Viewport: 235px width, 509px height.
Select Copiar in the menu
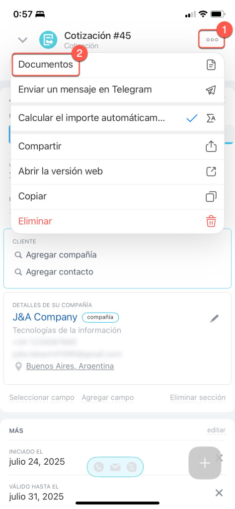click(117, 196)
